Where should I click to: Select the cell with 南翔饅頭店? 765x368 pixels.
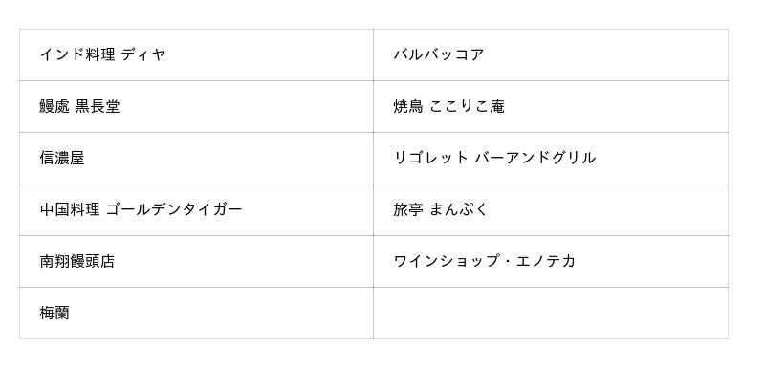(x=197, y=261)
